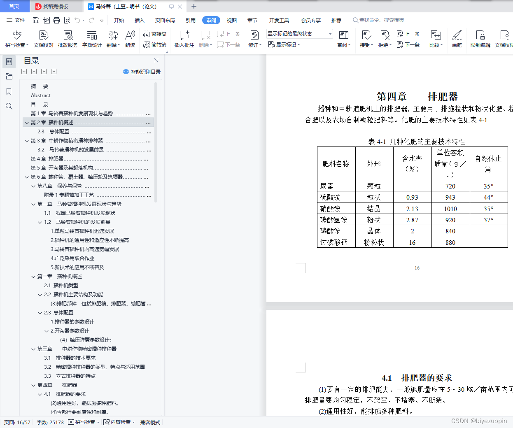Close the 目录 navigation pane
513x428 pixels.
(156, 60)
